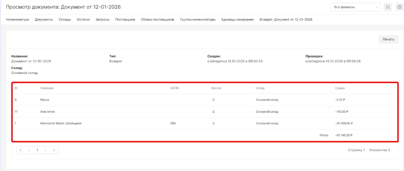Screen dimensions: 404x171
Task: Click the clock history icon
Action: [x=399, y=7]
